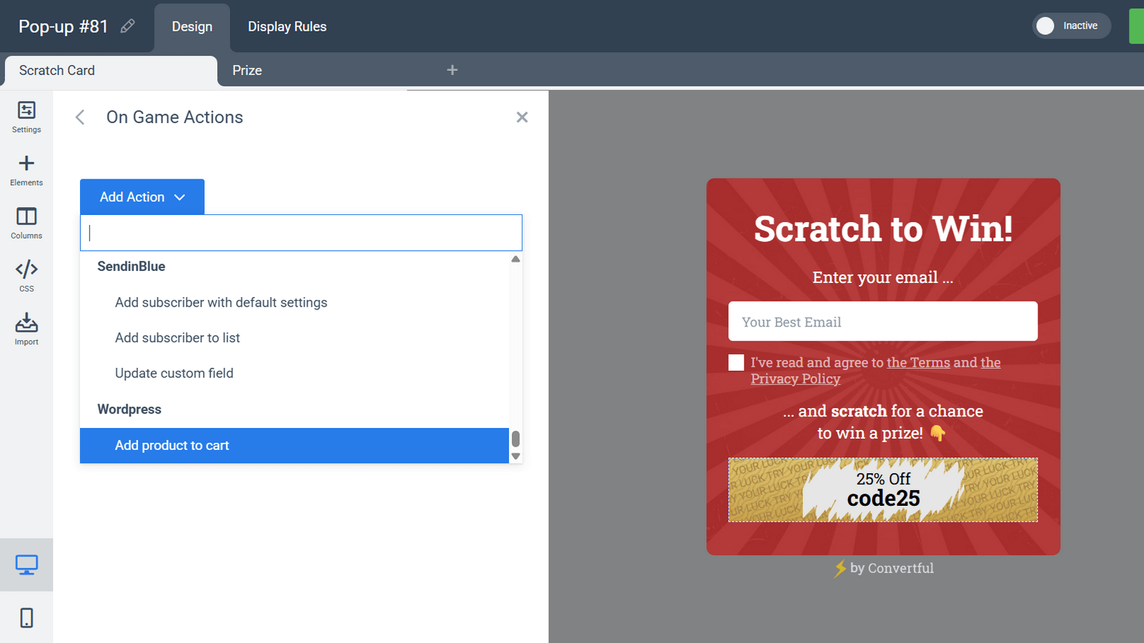Click the Your Best Email field
This screenshot has width=1144, height=643.
tap(882, 321)
